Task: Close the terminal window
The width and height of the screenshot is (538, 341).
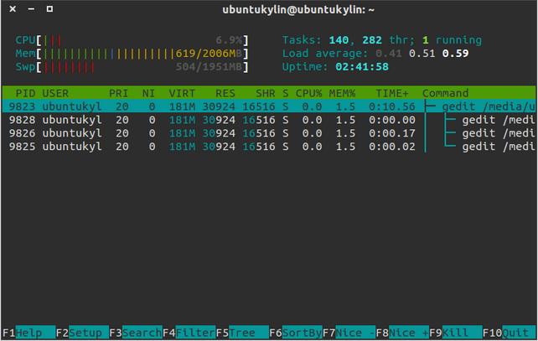Action: coord(13,9)
